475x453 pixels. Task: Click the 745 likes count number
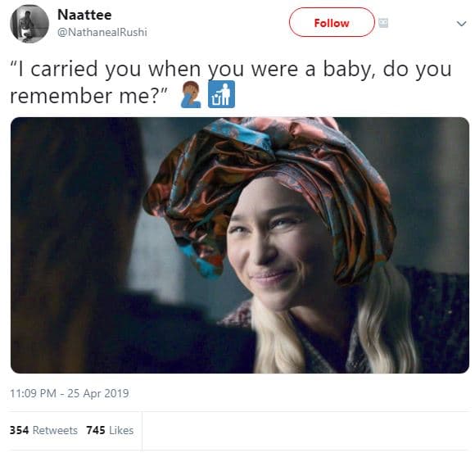pyautogui.click(x=96, y=430)
